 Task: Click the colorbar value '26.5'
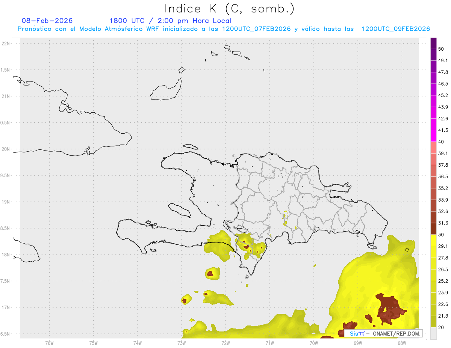443,270
